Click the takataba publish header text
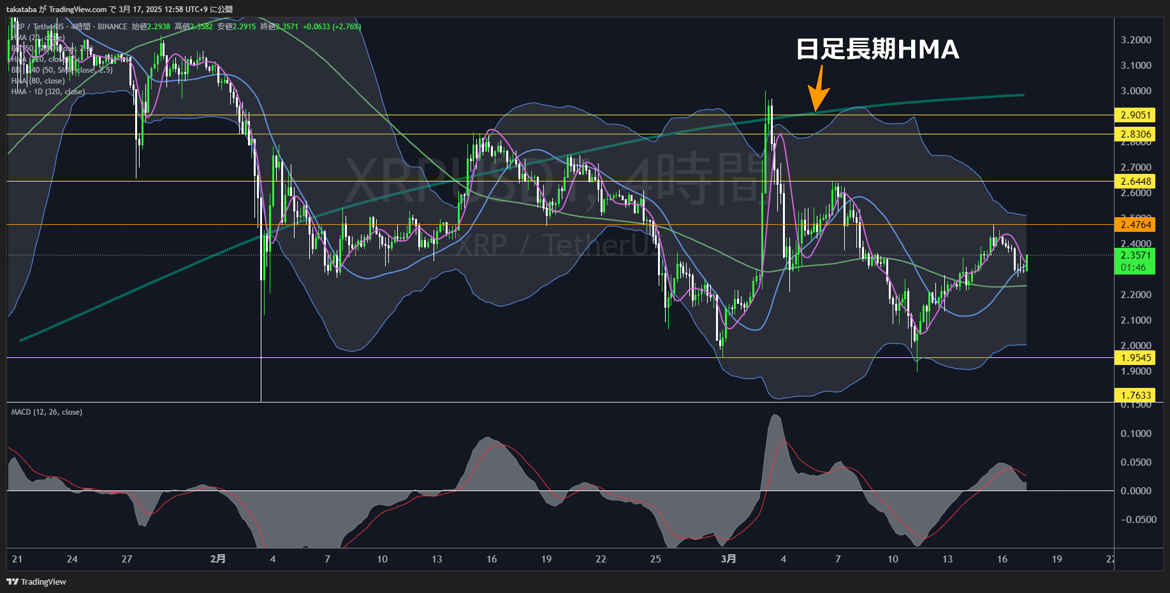The width and height of the screenshot is (1170, 593). click(119, 9)
